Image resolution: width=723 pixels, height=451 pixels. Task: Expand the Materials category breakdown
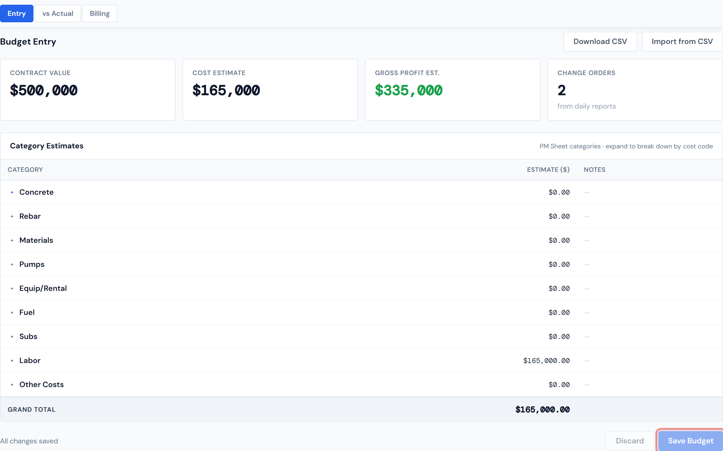click(12, 240)
